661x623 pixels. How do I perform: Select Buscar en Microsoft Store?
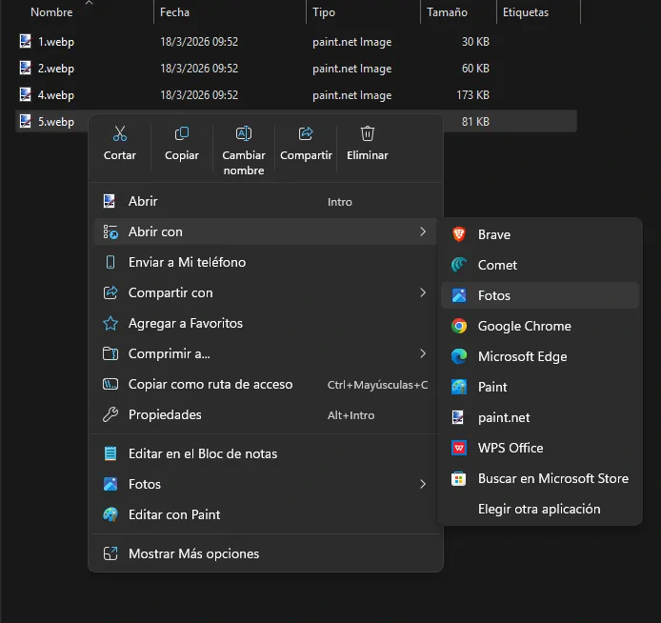pyautogui.click(x=540, y=478)
